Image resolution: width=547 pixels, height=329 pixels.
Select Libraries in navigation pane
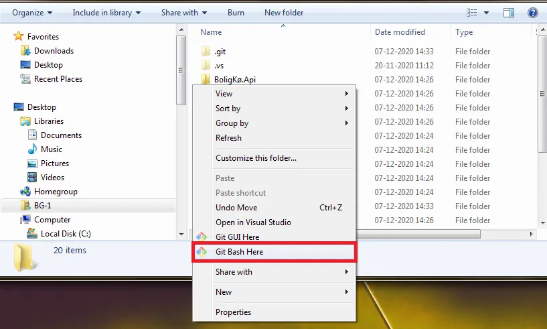(x=49, y=121)
